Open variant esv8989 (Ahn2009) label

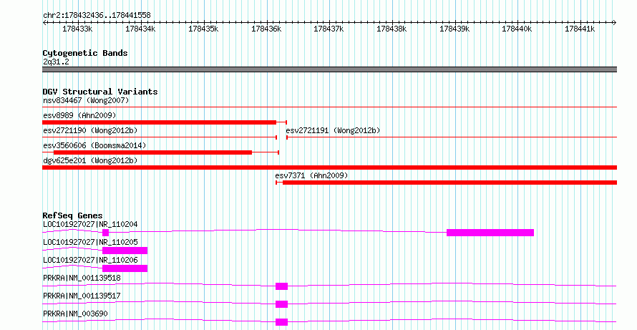[79, 115]
